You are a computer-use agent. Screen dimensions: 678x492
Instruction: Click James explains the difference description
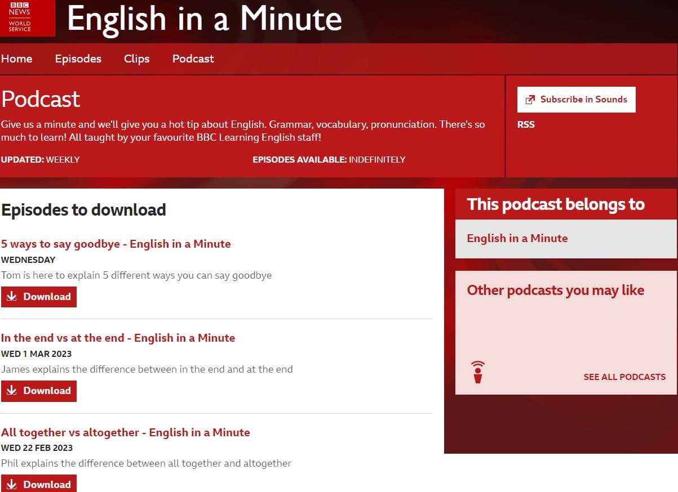click(x=147, y=369)
